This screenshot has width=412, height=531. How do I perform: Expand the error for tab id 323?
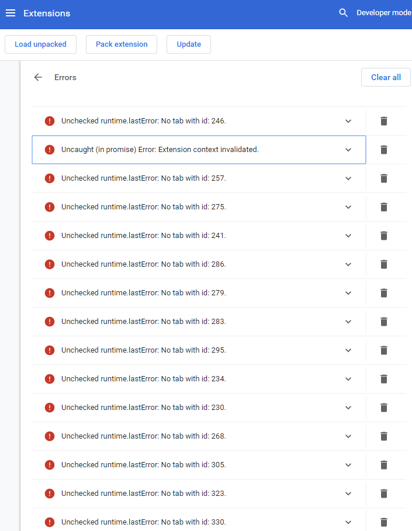click(348, 494)
